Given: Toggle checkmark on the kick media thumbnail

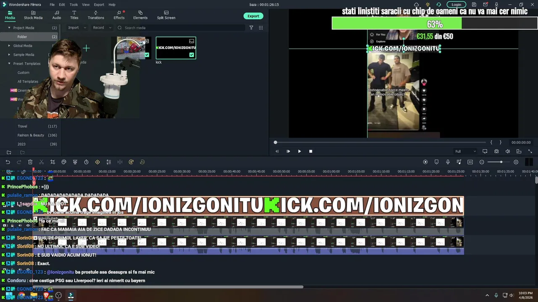Looking at the screenshot, I should point(192,55).
